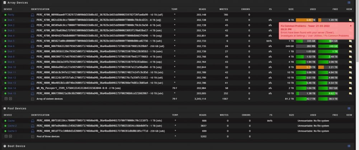
Task: Click the disk icon in Cache 2 row
Action: (33, 126)
